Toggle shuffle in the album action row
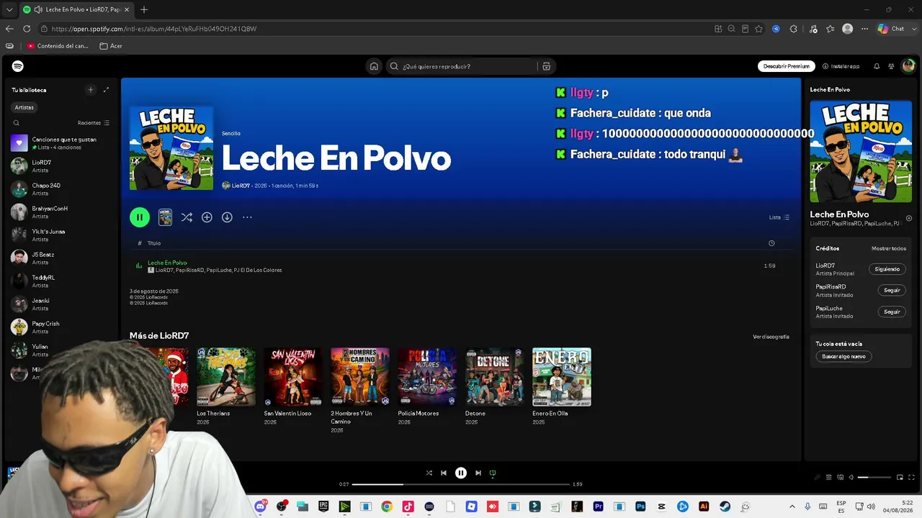 (187, 217)
